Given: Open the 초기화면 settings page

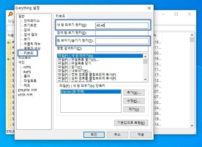Looking at the screenshot, I should tap(30, 25).
